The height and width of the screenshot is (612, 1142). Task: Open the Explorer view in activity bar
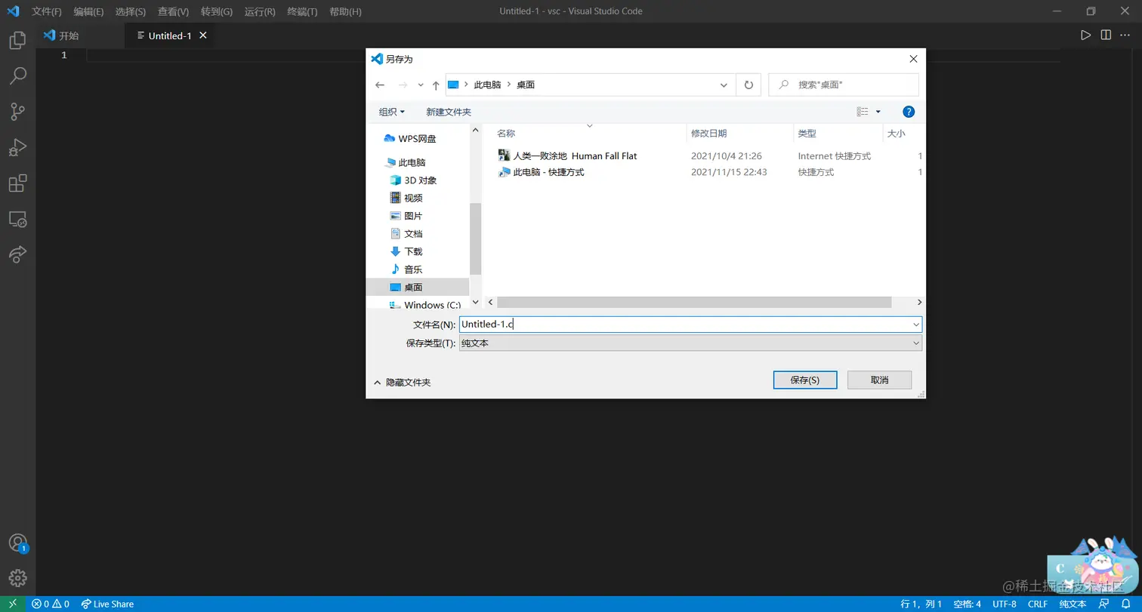[x=17, y=40]
